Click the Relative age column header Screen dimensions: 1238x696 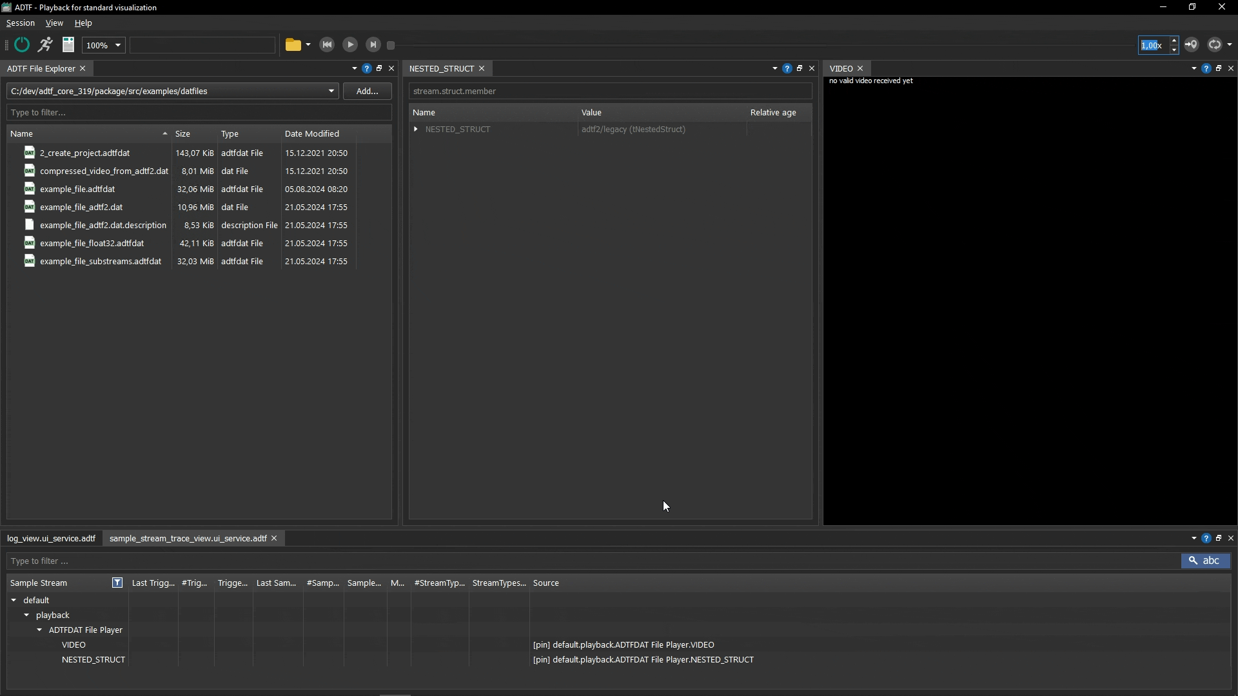coord(779,112)
